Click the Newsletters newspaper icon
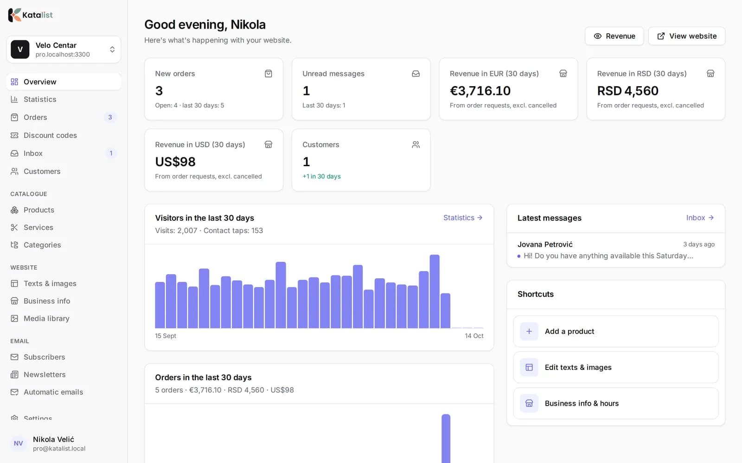 (14, 375)
